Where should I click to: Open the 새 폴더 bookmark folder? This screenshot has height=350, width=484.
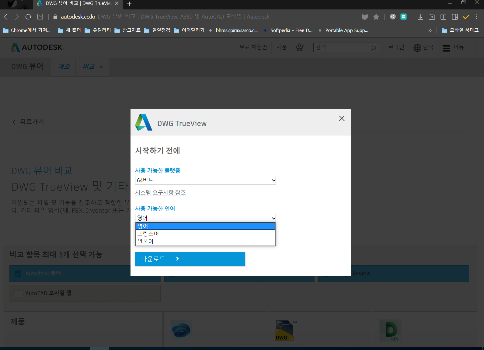[x=69, y=30]
